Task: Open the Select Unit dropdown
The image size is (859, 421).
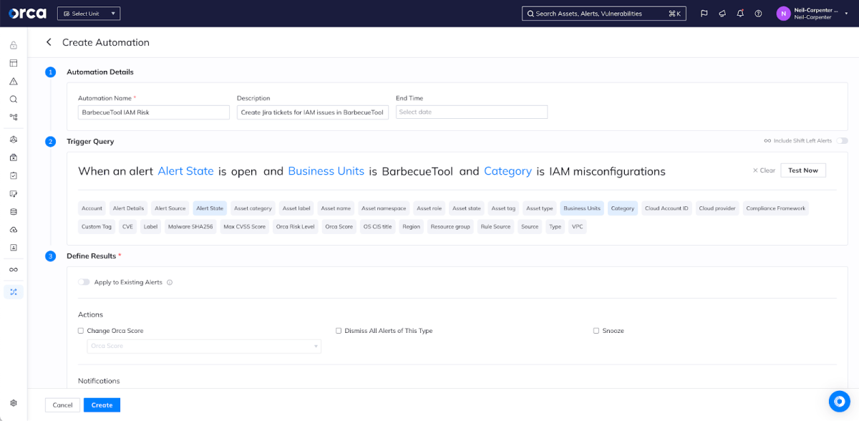Action: pyautogui.click(x=89, y=14)
